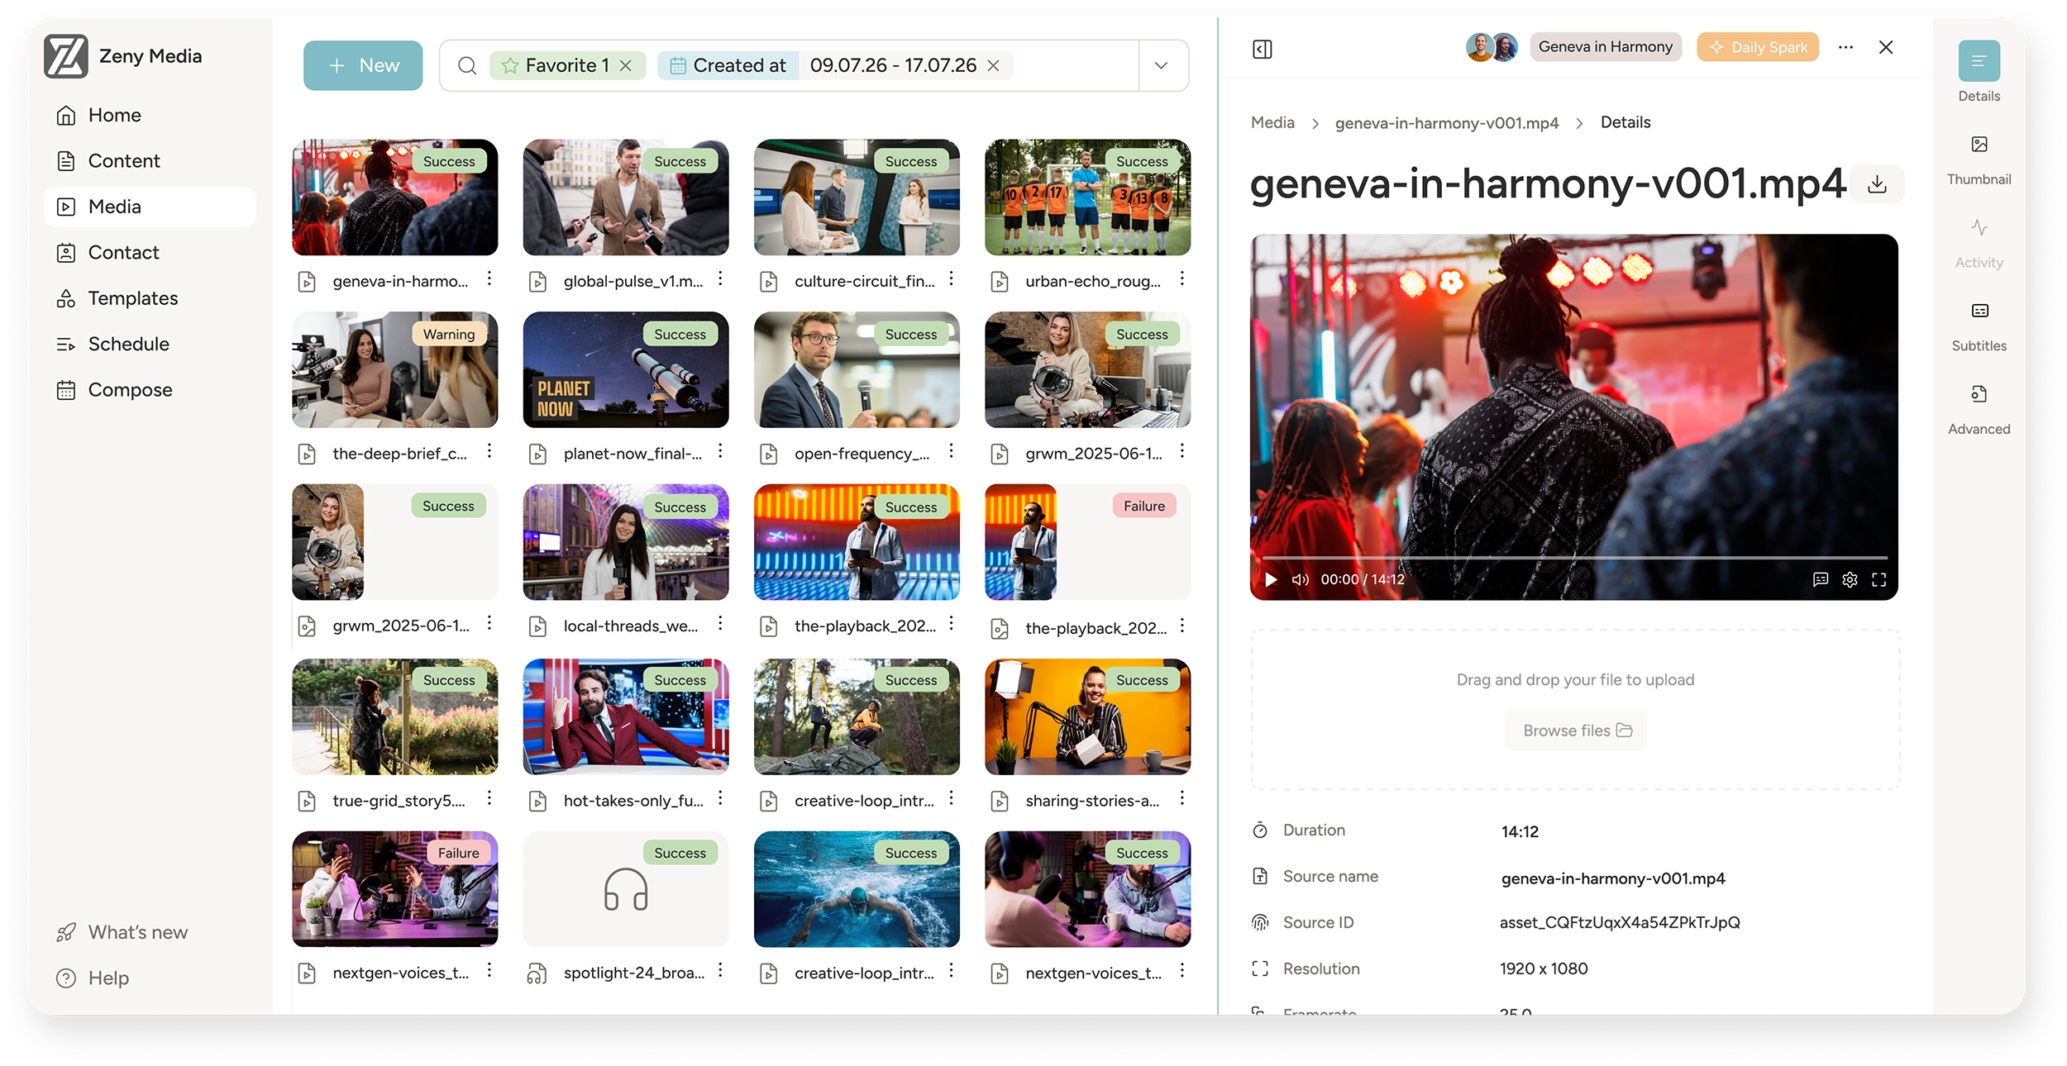The width and height of the screenshot is (2067, 1066).
Task: Open options menu for the-deep-brief_c item
Action: click(x=489, y=451)
